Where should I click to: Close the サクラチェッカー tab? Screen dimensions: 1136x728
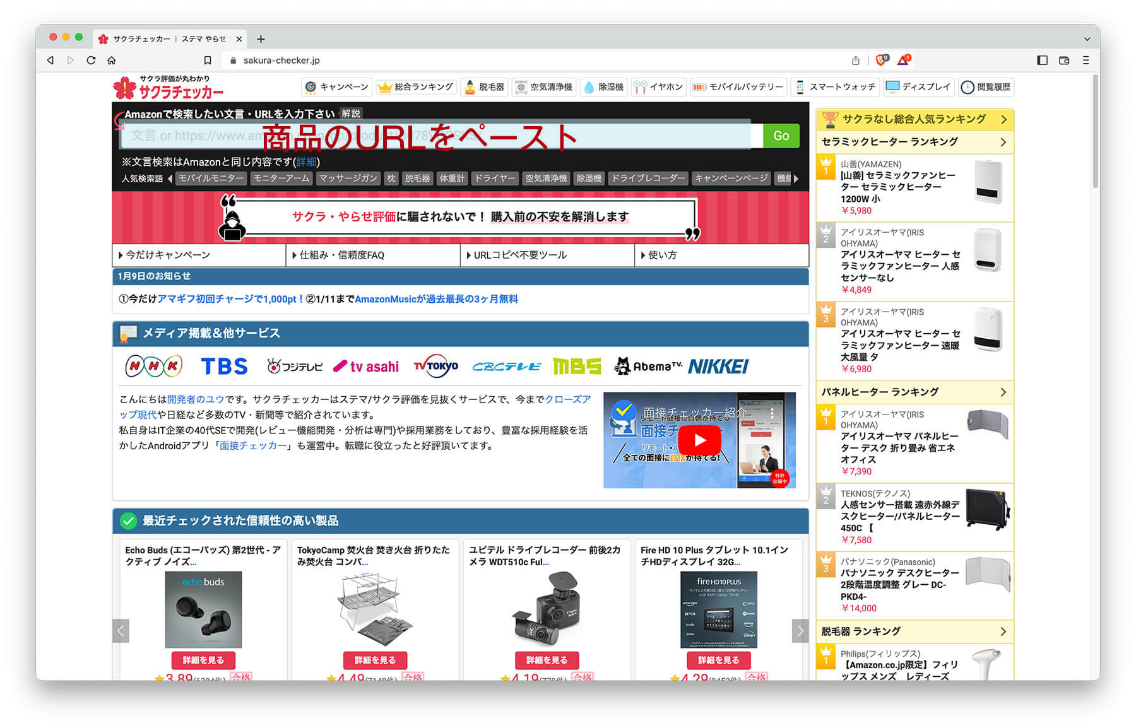pos(239,39)
